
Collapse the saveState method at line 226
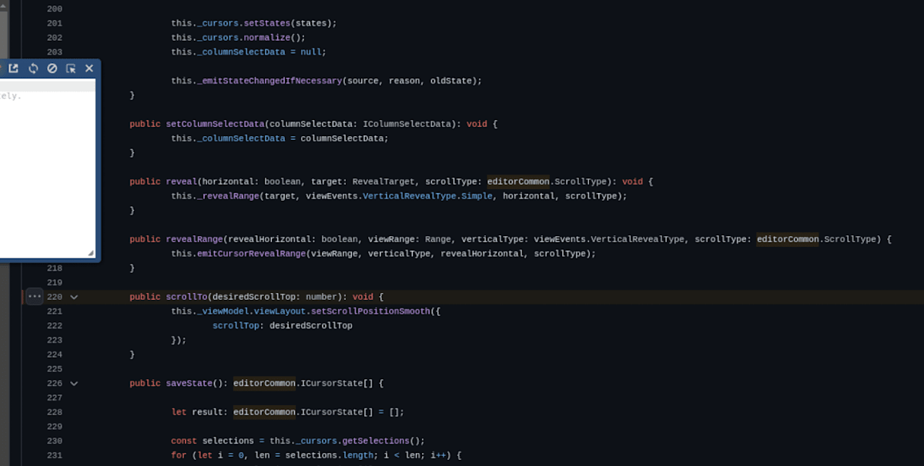[x=74, y=383]
